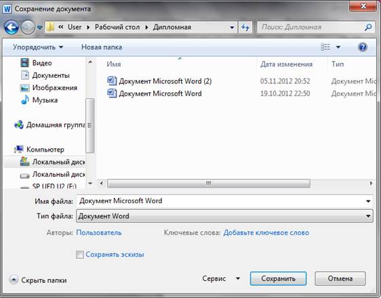The image size is (381, 298).
Task: Select file Документ Microsoft Word (2)
Action: [165, 81]
